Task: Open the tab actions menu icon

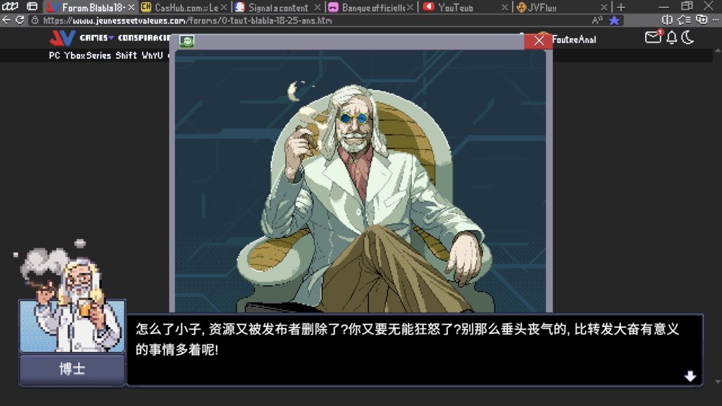Action: click(32, 7)
